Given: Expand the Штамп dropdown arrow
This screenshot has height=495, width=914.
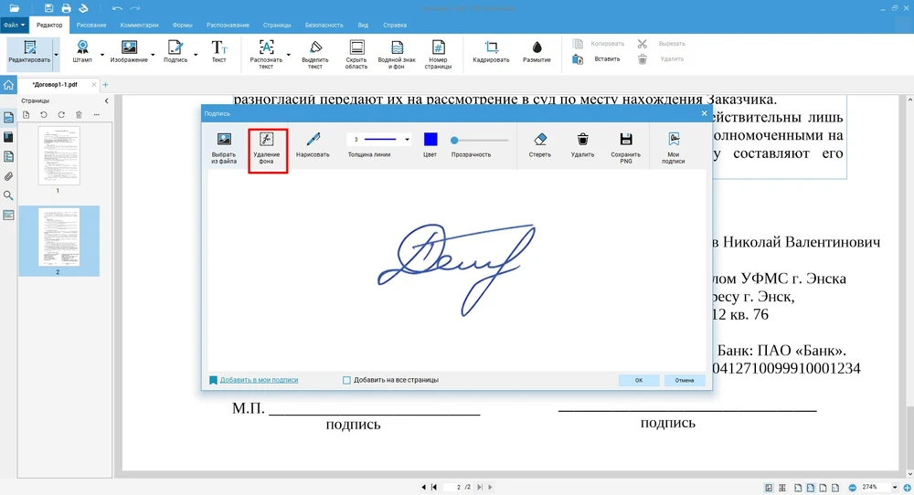Looking at the screenshot, I should tap(101, 55).
